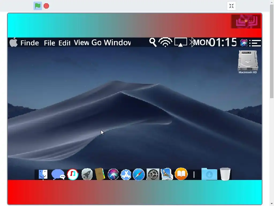Open the Wi-Fi status icon
The image size is (274, 206).
click(165, 42)
